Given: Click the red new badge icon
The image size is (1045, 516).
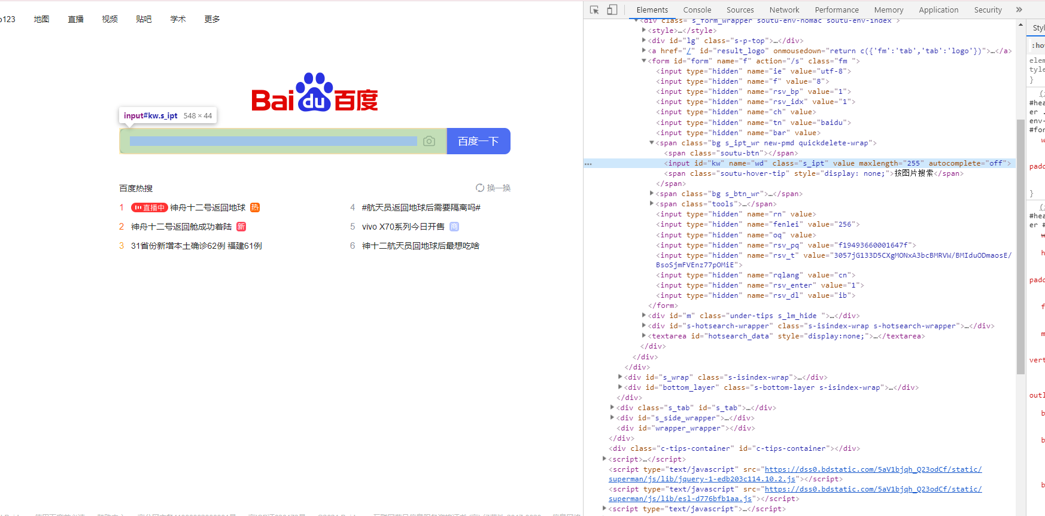Looking at the screenshot, I should (241, 227).
